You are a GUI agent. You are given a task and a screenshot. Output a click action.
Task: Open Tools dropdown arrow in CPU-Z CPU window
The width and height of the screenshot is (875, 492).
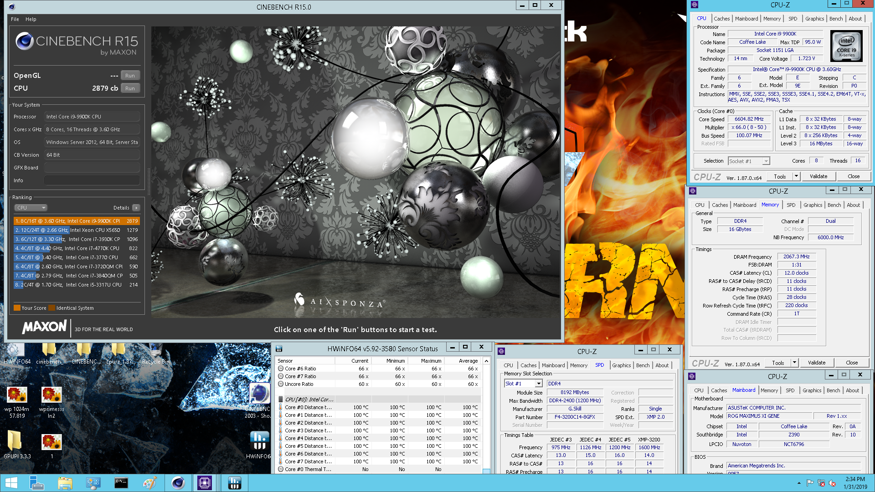796,176
